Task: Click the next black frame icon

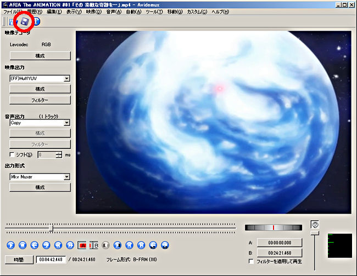Action: (x=118, y=245)
